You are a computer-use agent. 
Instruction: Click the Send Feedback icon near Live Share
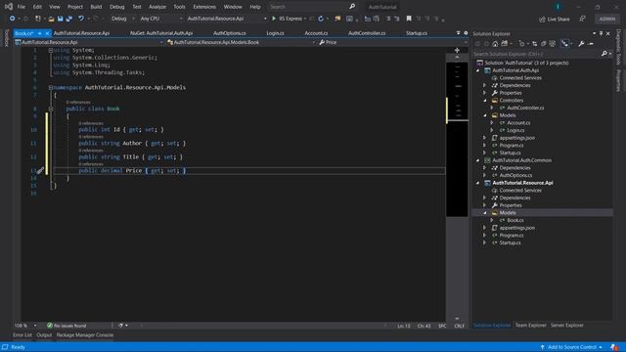(583, 19)
